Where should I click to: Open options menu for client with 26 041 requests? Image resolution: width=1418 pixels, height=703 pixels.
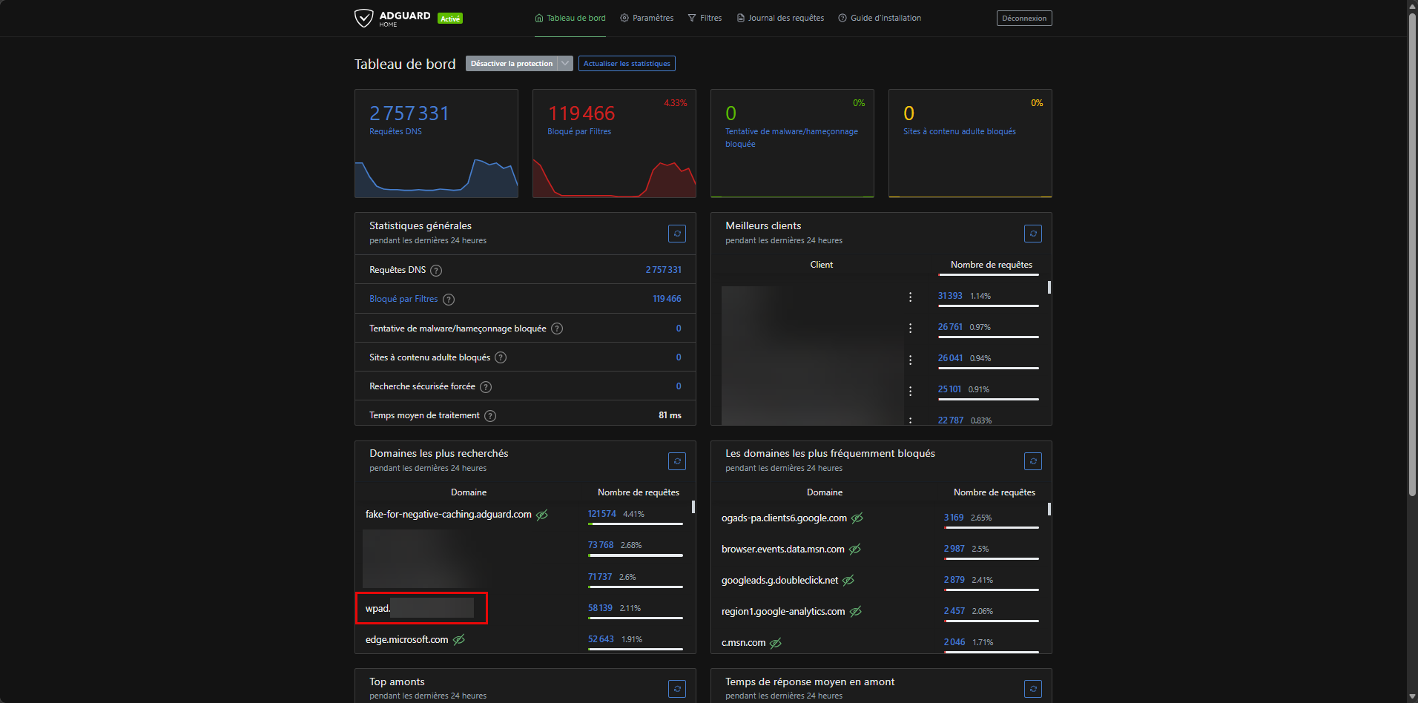(910, 360)
